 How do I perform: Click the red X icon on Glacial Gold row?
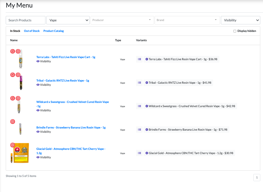pos(13,145)
